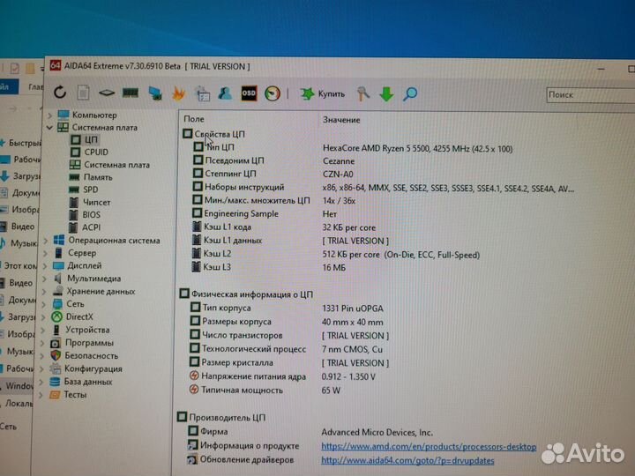Click the Устройства tree icon

(56, 330)
